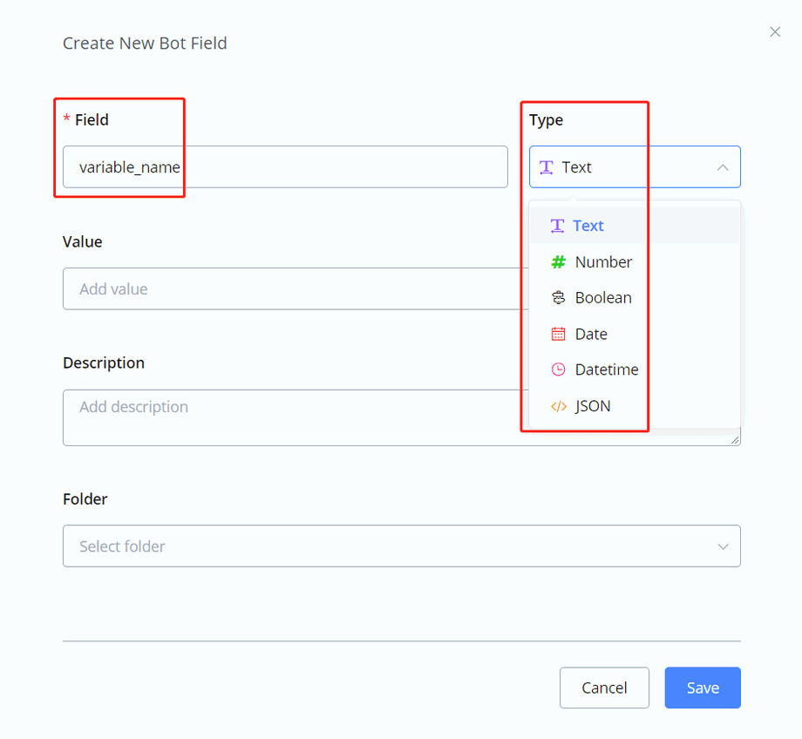Close the Create New Bot Field dialog
Viewport: 802px width, 739px height.
pyautogui.click(x=775, y=32)
